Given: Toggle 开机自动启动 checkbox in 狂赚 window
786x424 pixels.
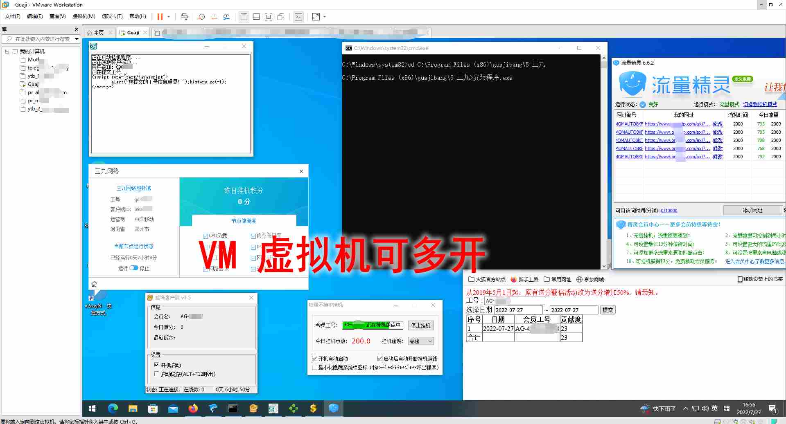Looking at the screenshot, I should pyautogui.click(x=314, y=359).
